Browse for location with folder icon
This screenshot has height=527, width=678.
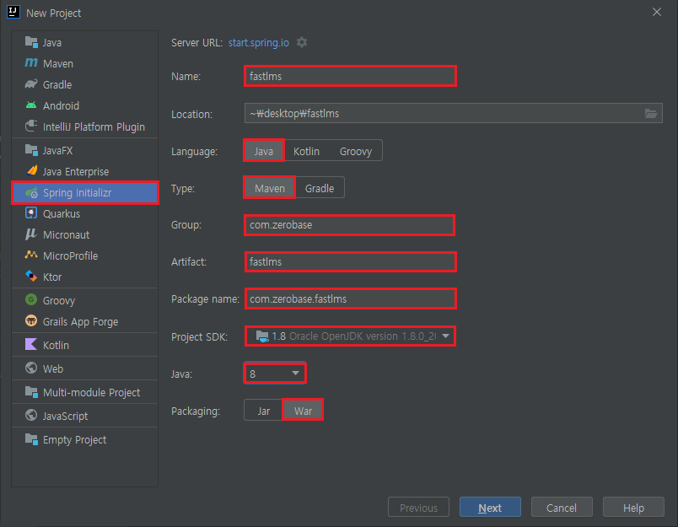click(651, 113)
